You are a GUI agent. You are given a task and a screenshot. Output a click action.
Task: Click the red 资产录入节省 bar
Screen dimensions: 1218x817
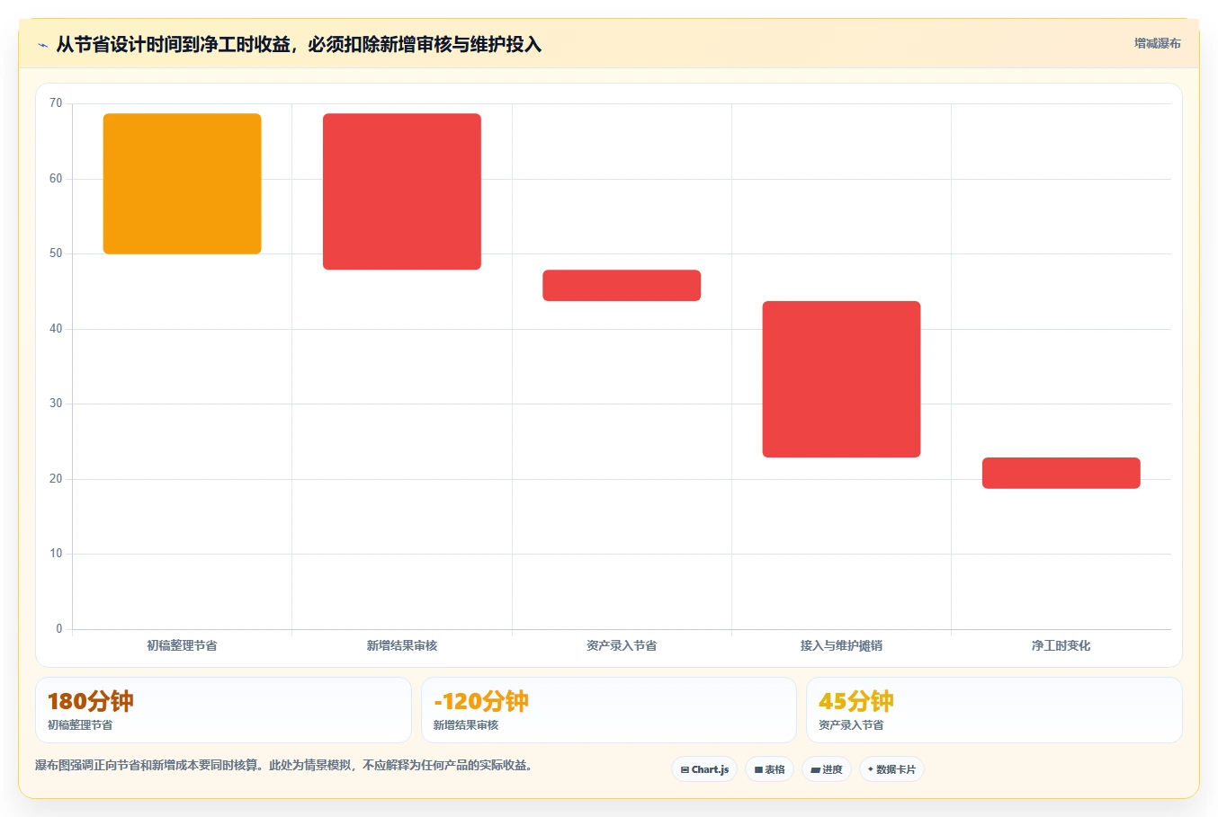coord(622,285)
